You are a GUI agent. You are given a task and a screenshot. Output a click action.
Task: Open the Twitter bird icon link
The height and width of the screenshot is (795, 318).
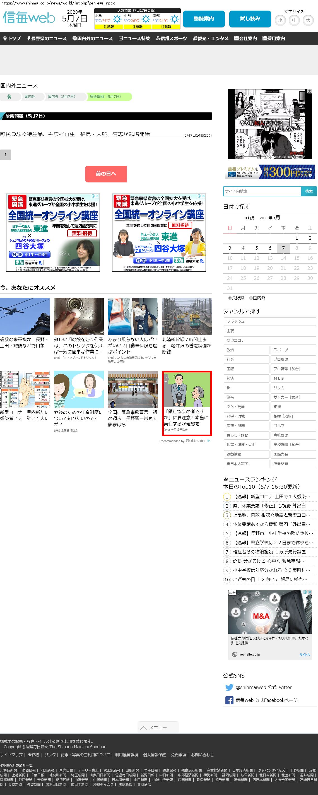229,687
